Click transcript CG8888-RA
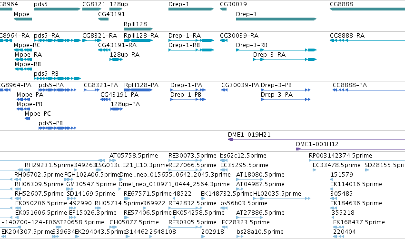The image size is (405, 239). (367, 40)
